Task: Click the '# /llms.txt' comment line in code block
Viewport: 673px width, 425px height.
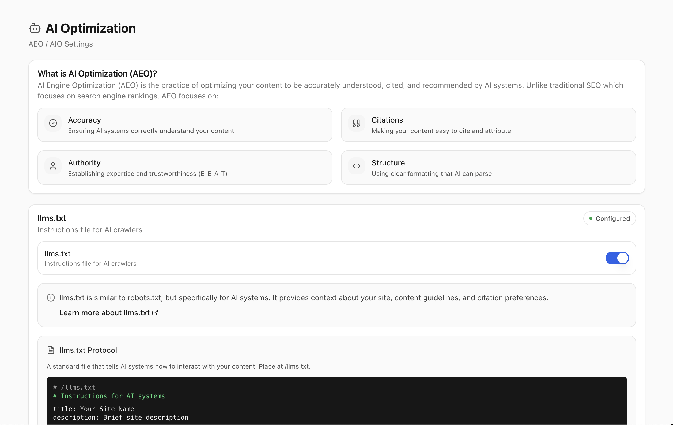Action: click(74, 387)
